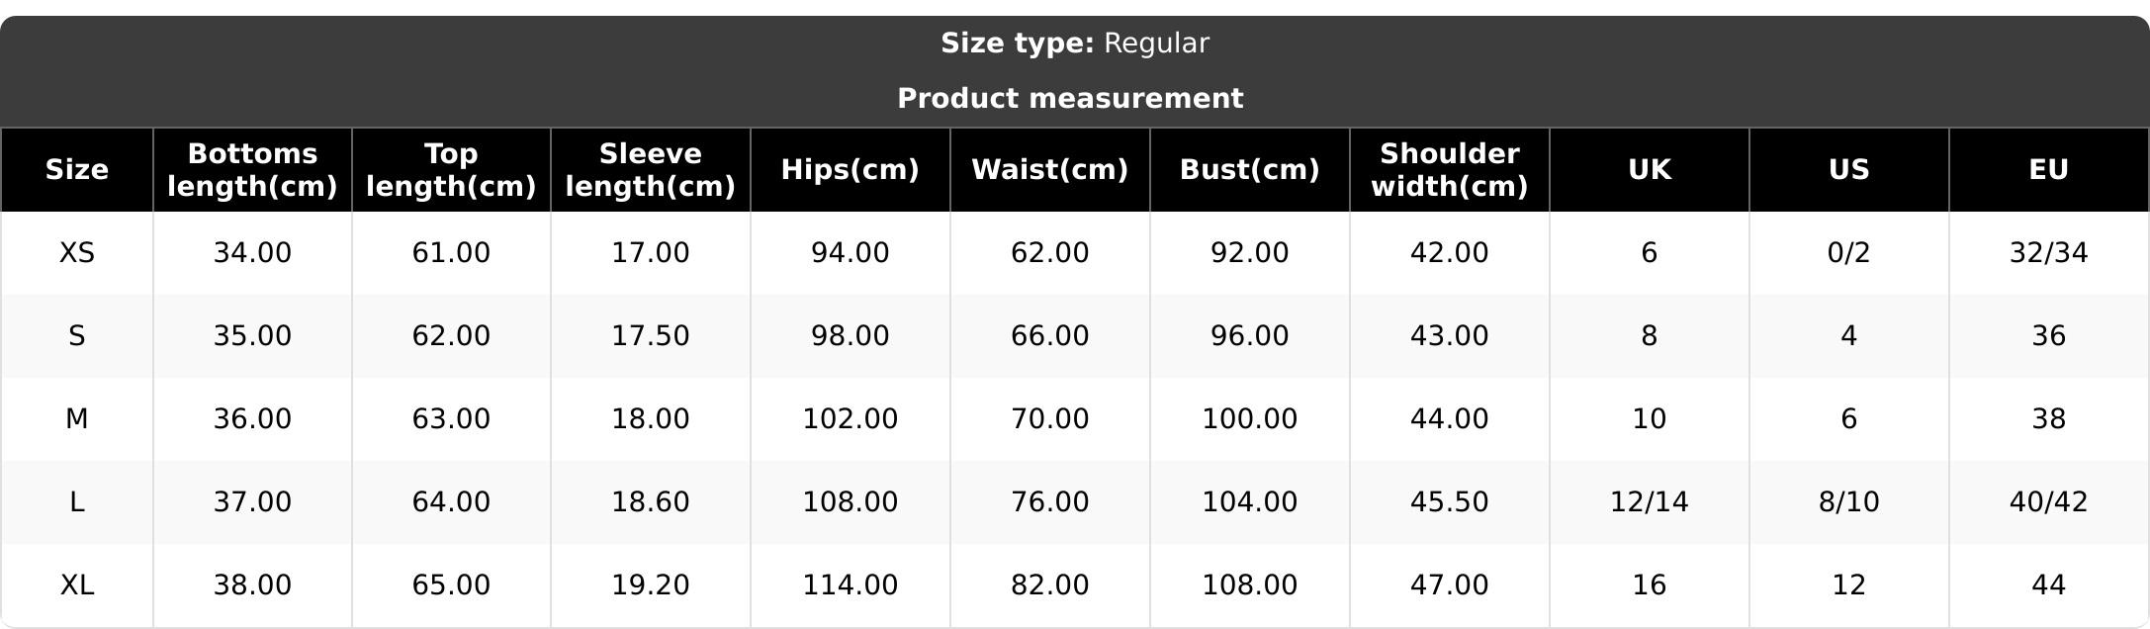Select the Shoulder width(cm) header
This screenshot has width=2150, height=629.
click(1449, 170)
